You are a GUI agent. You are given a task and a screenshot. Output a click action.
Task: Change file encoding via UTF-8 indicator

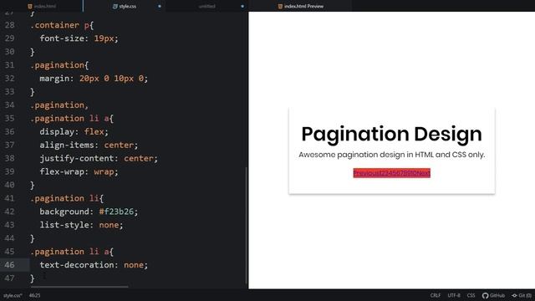click(x=454, y=295)
